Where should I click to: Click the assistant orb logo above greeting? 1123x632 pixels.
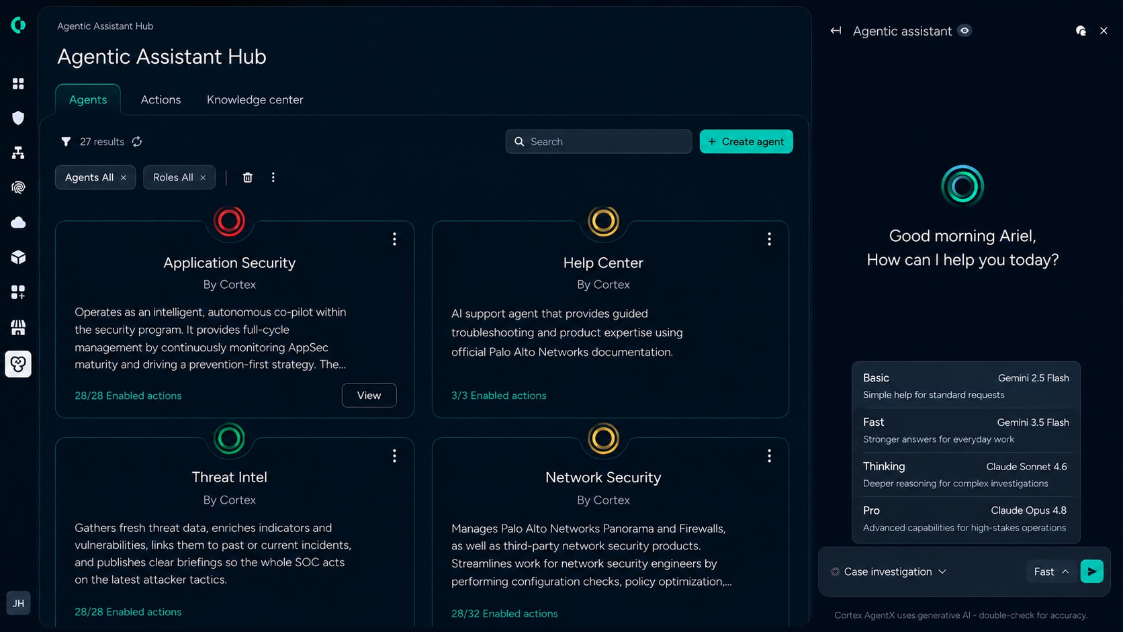[962, 186]
